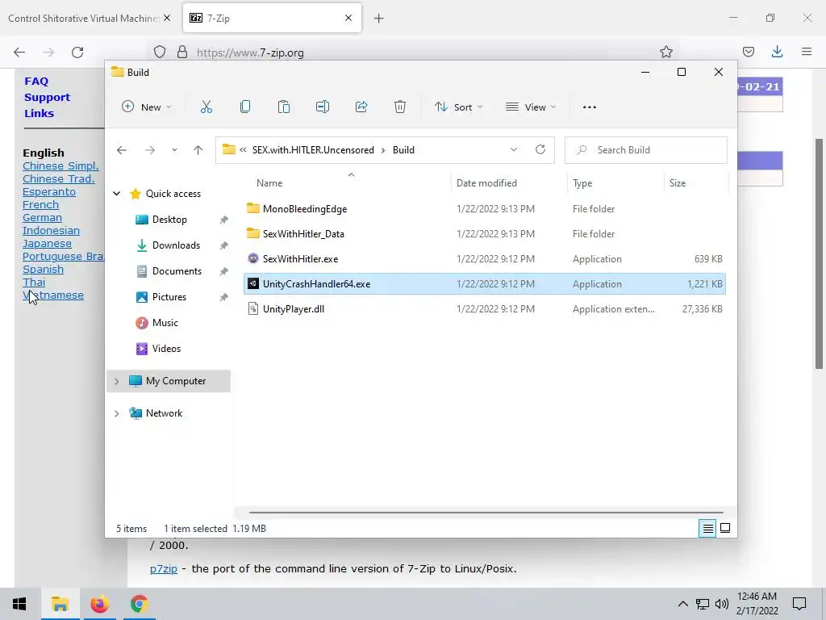Open the notification center icon
826x620 pixels.
point(799,604)
